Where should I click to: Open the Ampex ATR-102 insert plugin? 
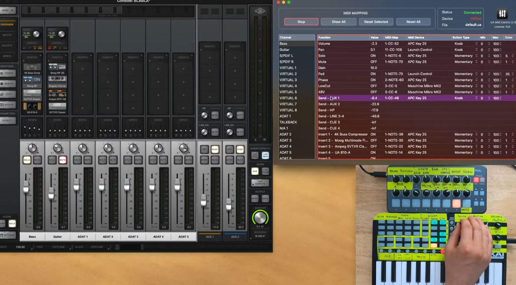(x=57, y=93)
